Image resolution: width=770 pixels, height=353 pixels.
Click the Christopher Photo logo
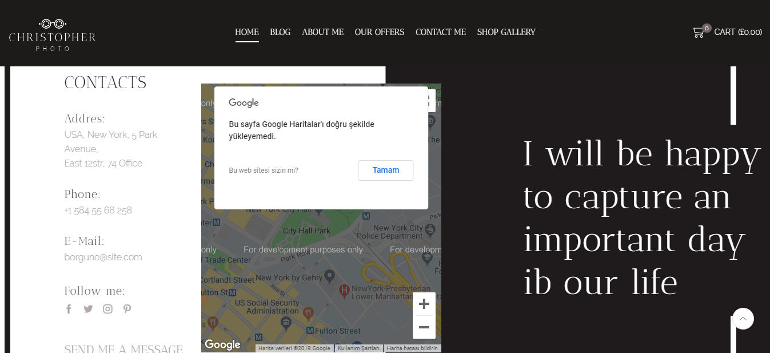pos(52,34)
